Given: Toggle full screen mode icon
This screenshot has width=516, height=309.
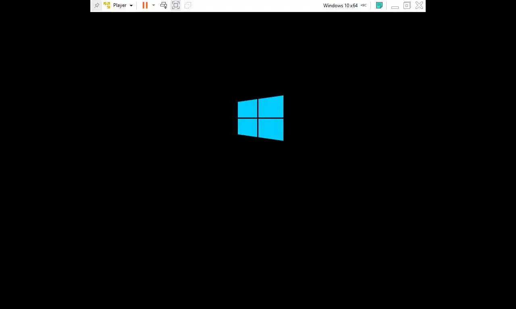Looking at the screenshot, I should pyautogui.click(x=176, y=6).
